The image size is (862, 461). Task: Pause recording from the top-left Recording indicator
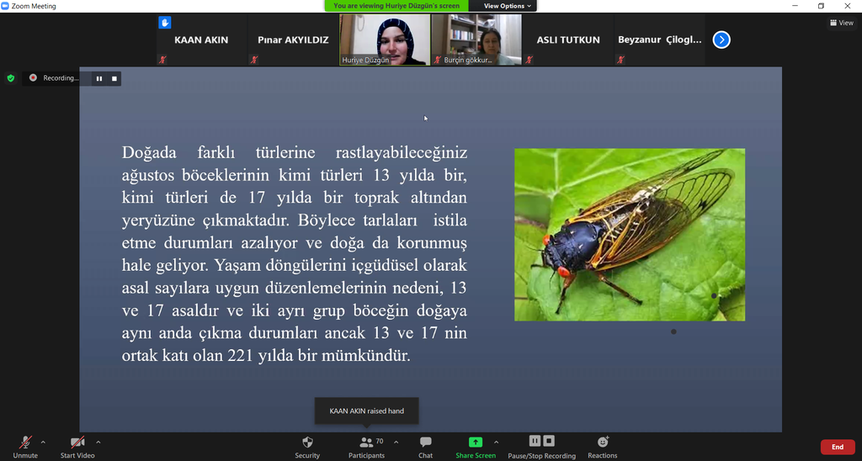coord(99,78)
